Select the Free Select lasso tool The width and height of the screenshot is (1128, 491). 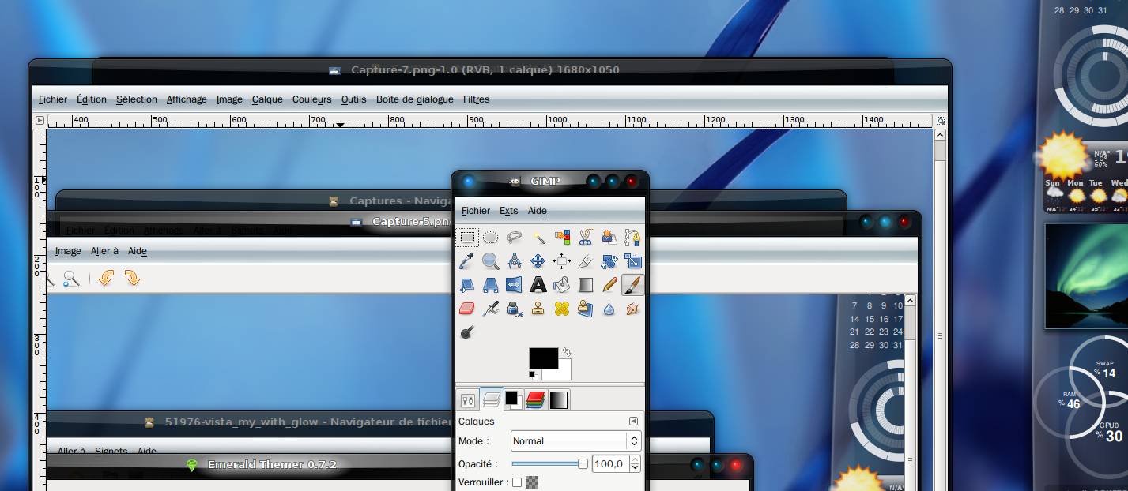(515, 237)
